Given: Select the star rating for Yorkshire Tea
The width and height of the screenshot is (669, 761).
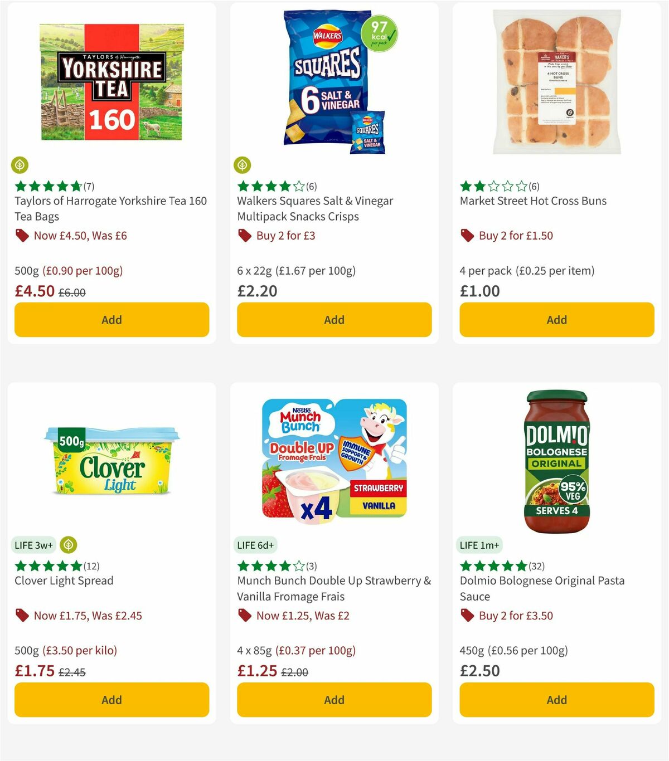Looking at the screenshot, I should click(x=48, y=186).
